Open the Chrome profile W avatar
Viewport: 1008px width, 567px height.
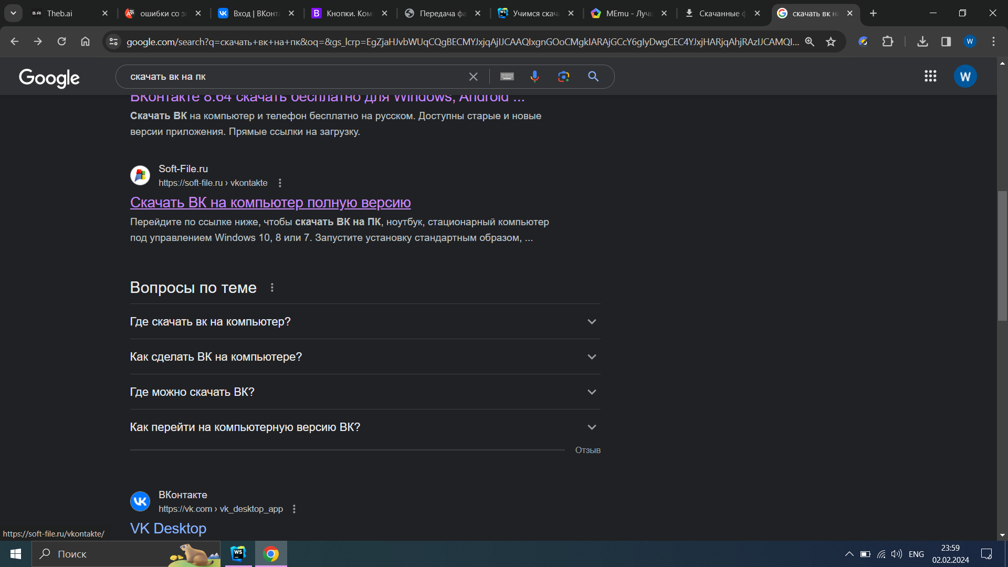click(970, 41)
